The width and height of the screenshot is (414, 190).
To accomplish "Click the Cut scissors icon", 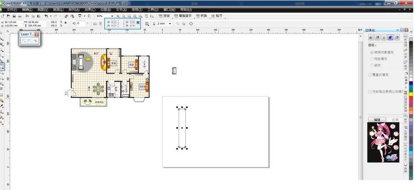I will 27,16.
